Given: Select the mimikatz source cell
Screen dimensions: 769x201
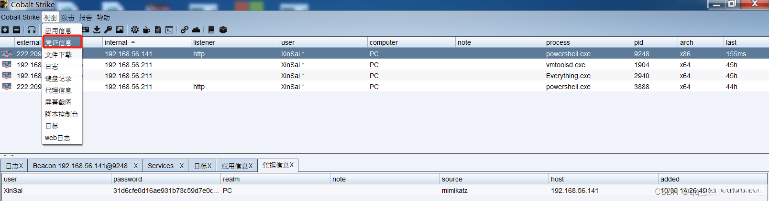Looking at the screenshot, I should pyautogui.click(x=494, y=191).
